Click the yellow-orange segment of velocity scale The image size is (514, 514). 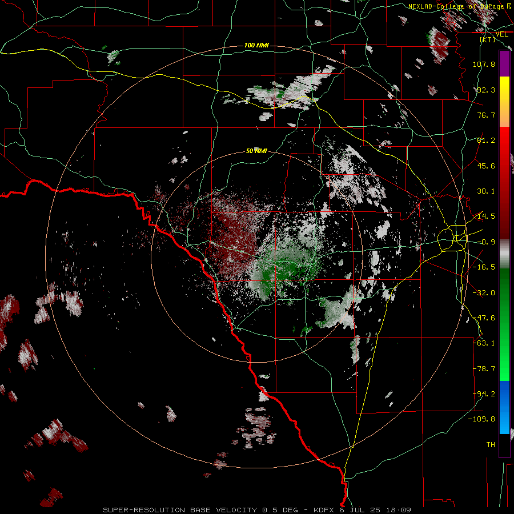(x=504, y=102)
